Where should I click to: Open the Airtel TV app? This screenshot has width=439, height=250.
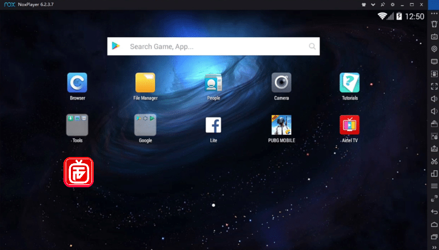click(x=349, y=125)
